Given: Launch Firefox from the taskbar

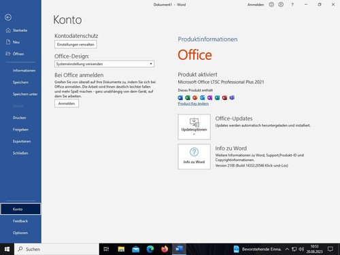Looking at the screenshot, I should point(165,249).
